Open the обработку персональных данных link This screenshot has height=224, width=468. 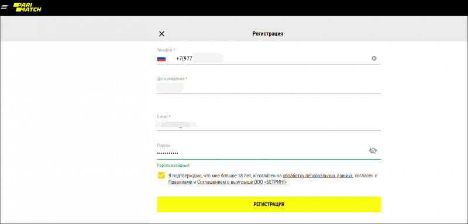pyautogui.click(x=318, y=176)
